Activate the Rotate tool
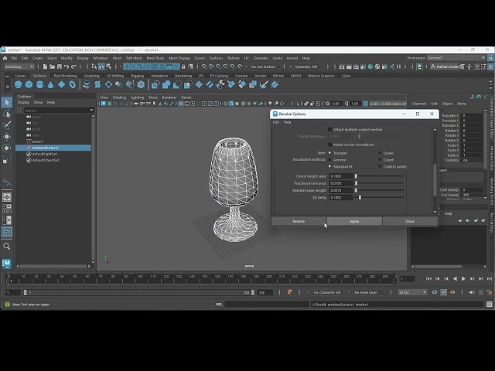Image resolution: width=495 pixels, height=371 pixels. [x=7, y=148]
